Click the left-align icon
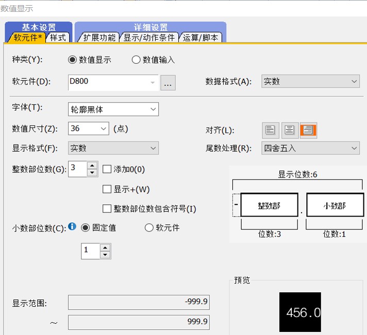367x335 pixels. [x=270, y=130]
